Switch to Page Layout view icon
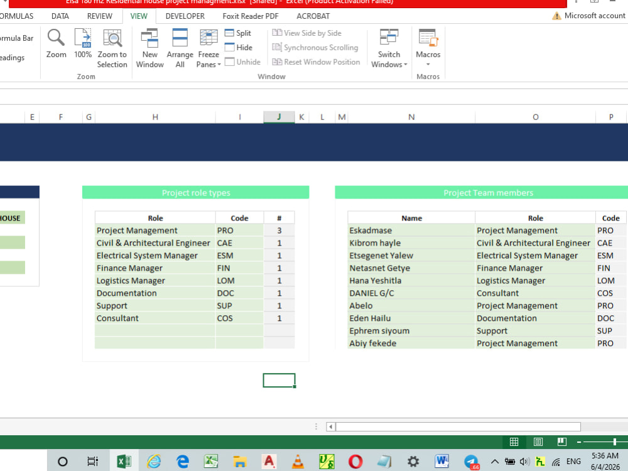Image resolution: width=628 pixels, height=471 pixels. tap(538, 441)
